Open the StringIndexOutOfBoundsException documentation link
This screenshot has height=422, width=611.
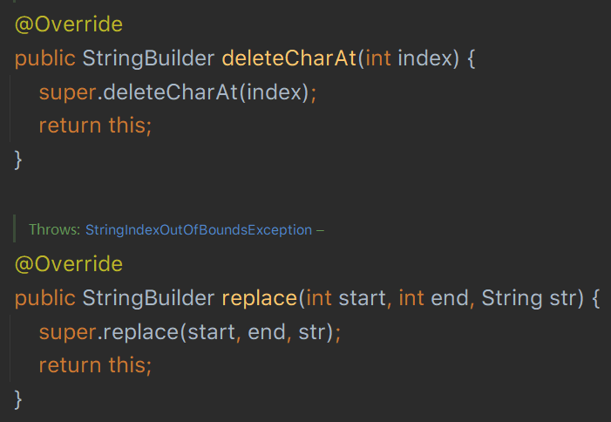coord(198,230)
